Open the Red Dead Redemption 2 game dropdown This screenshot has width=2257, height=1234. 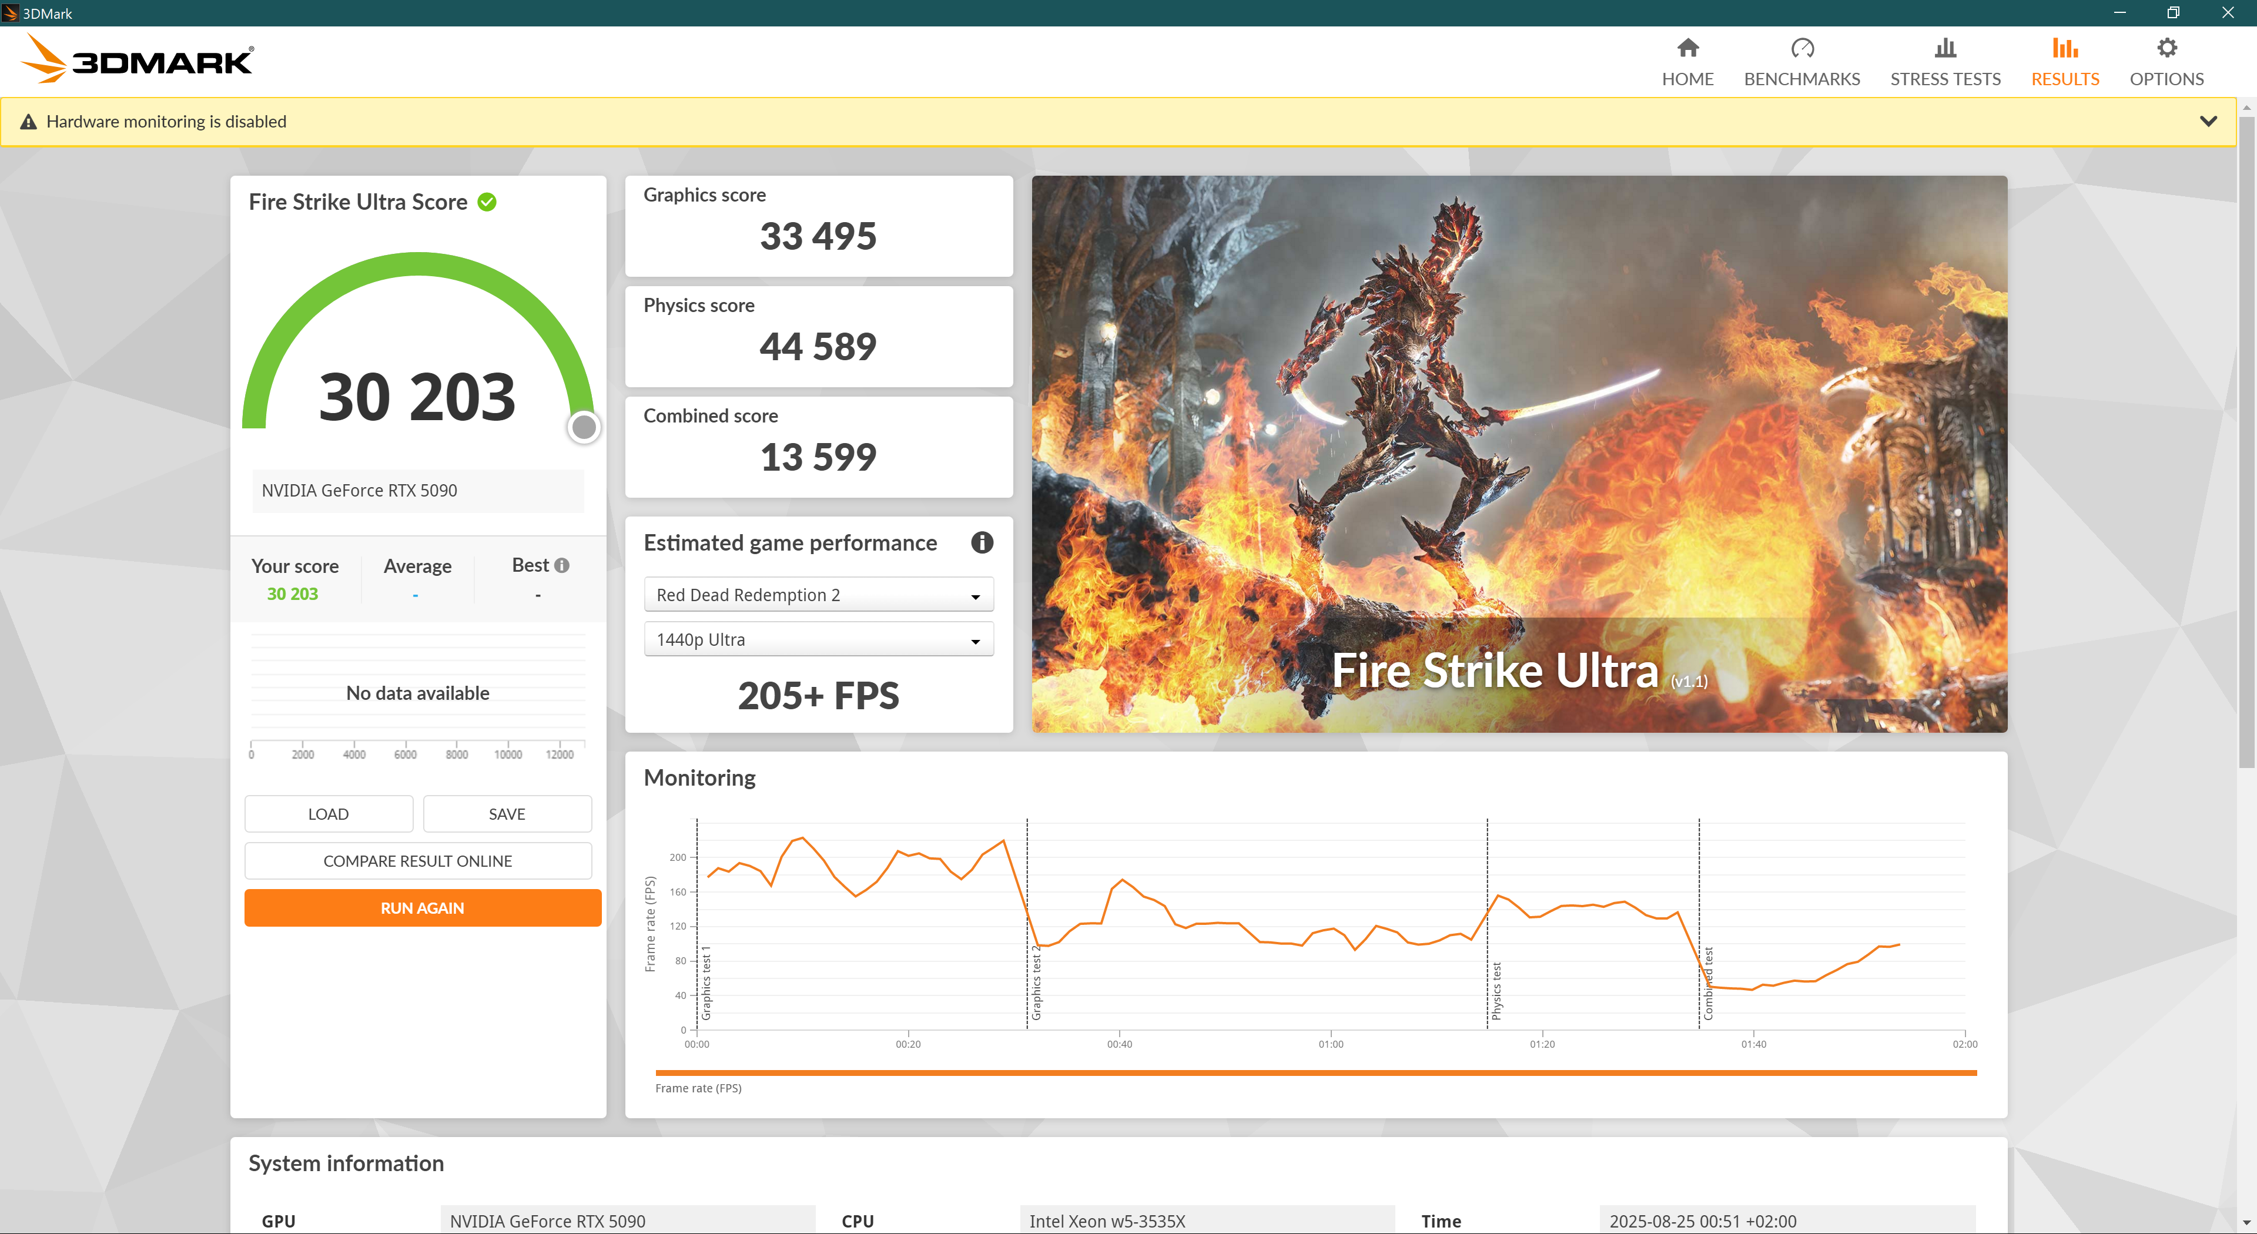pyautogui.click(x=818, y=595)
